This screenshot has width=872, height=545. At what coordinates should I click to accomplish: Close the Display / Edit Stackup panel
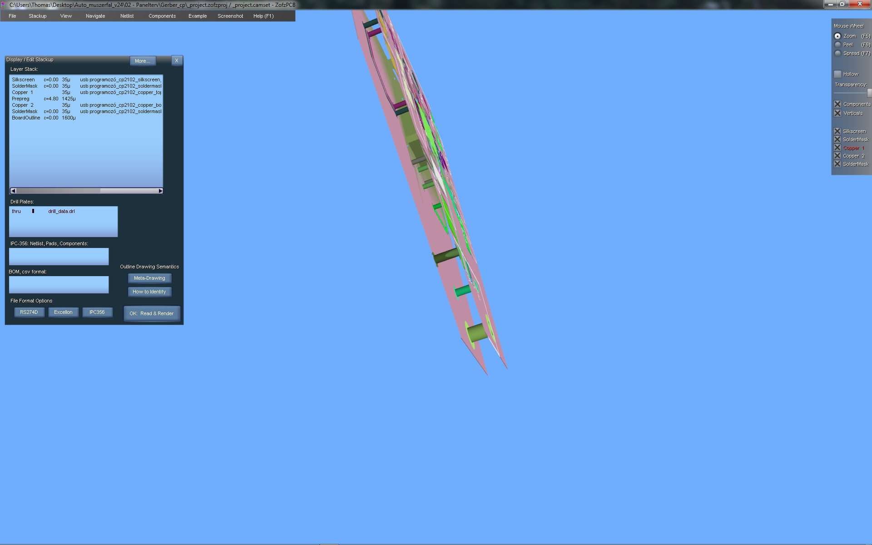(x=177, y=60)
